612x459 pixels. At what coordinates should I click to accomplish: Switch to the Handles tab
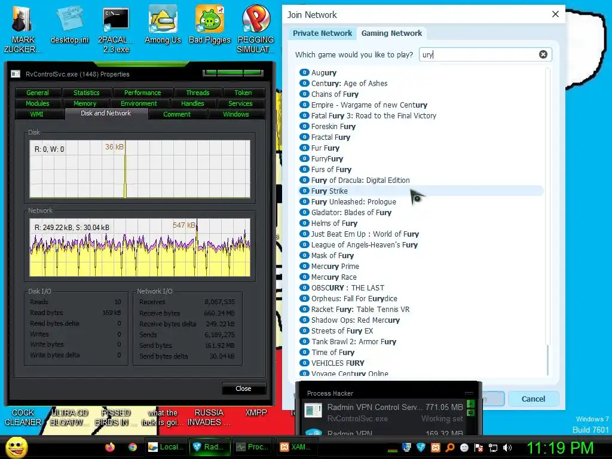(x=192, y=103)
